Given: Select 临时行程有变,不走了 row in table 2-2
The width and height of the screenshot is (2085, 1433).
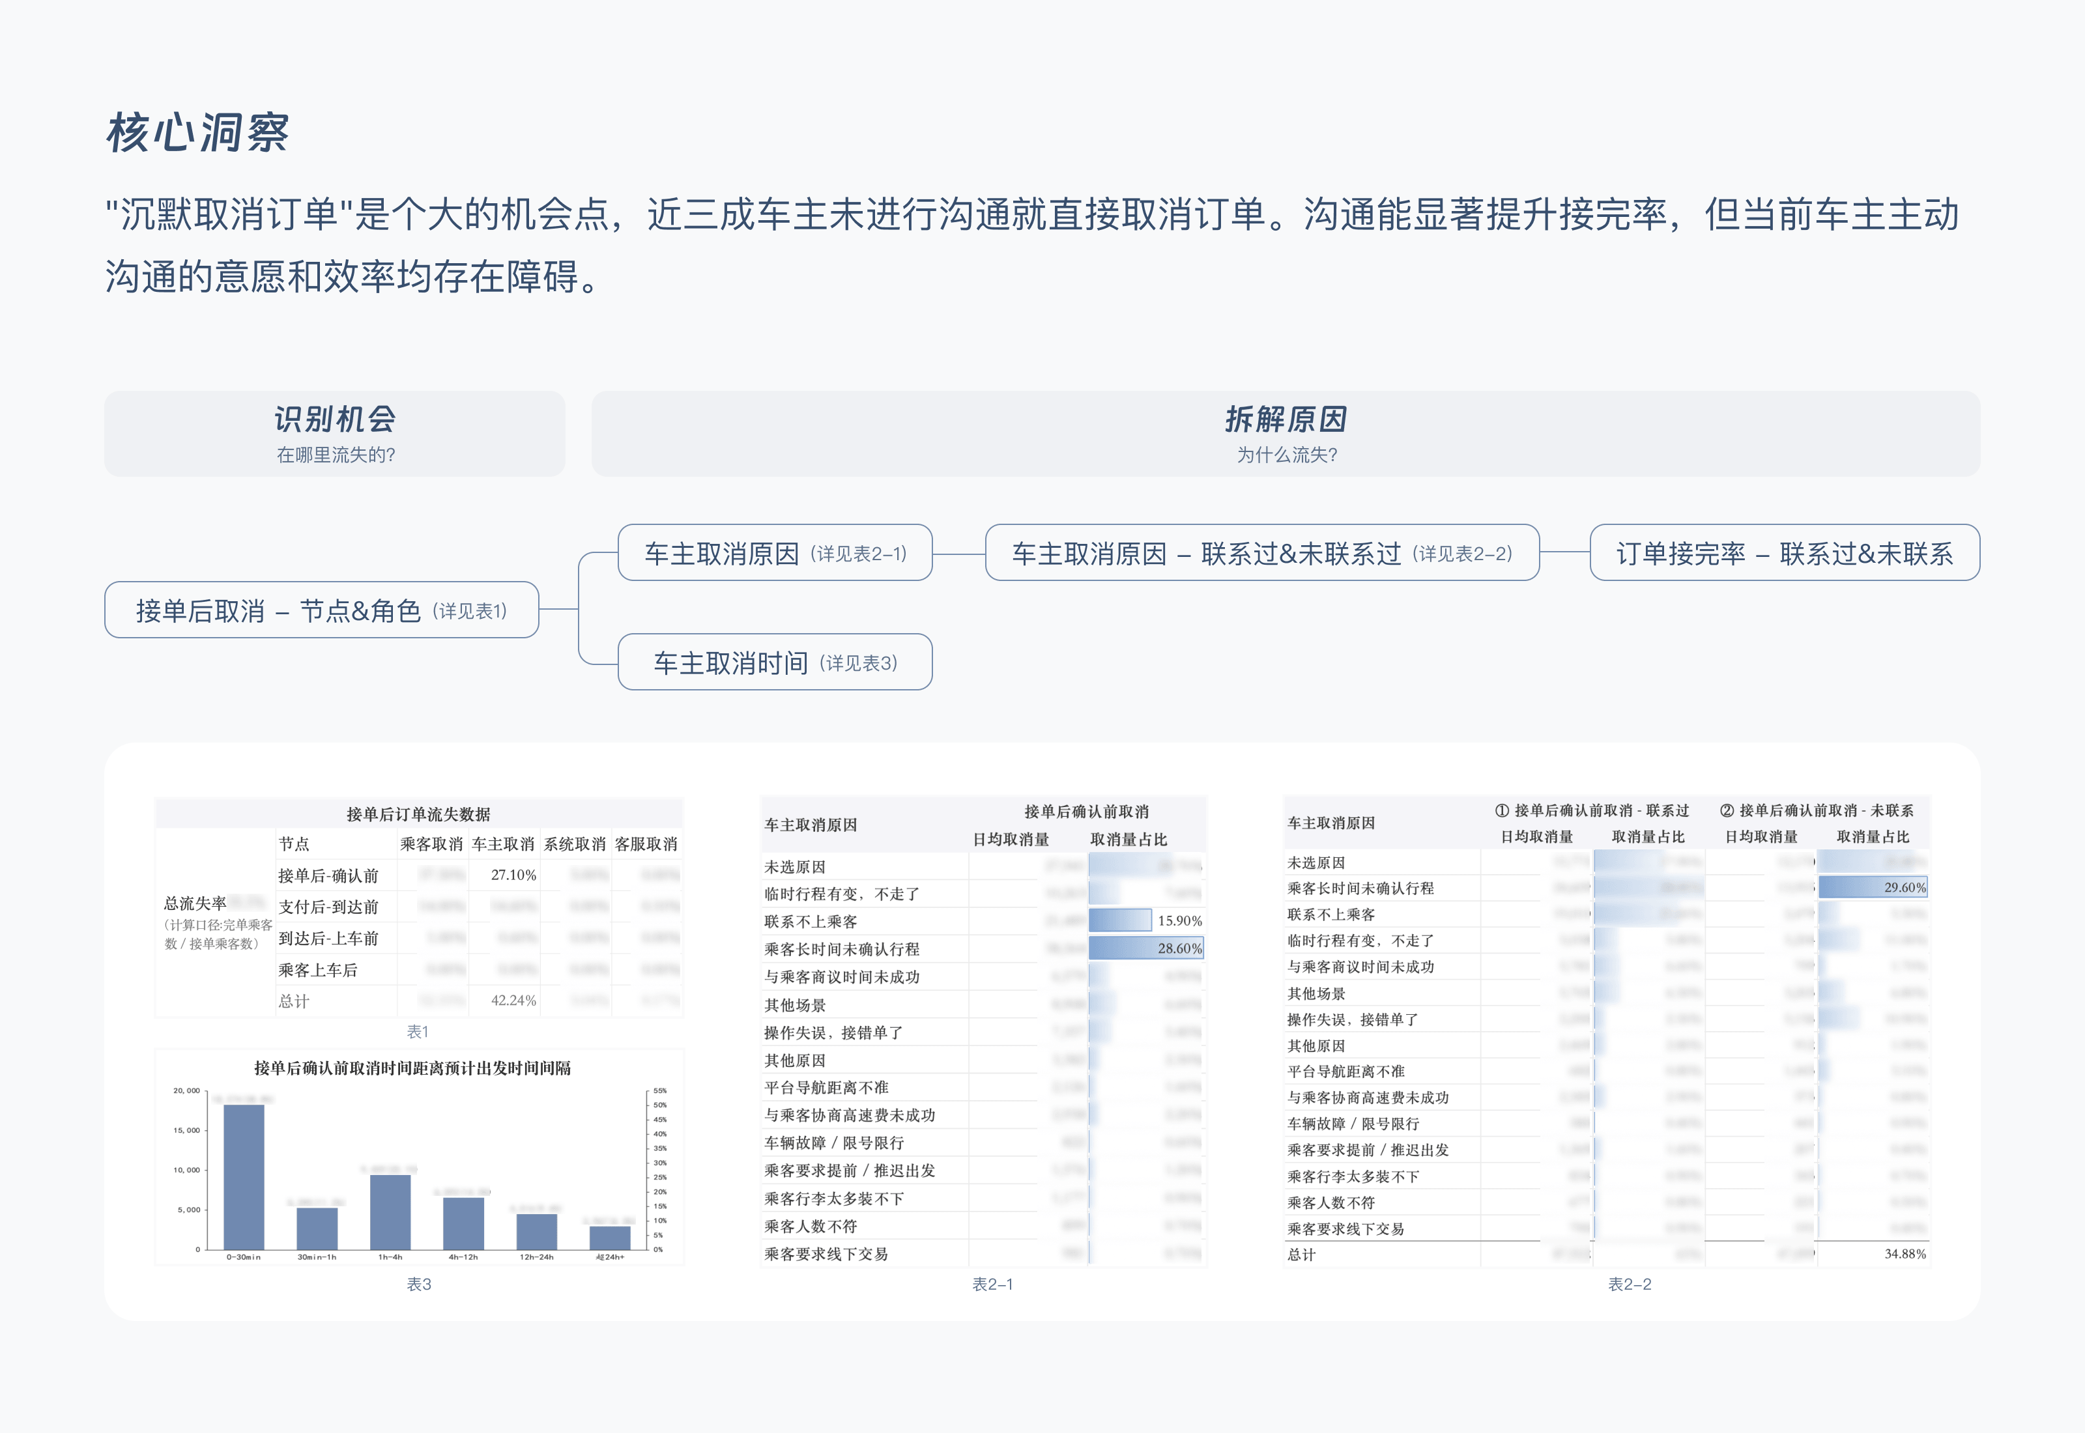Looking at the screenshot, I should coord(1606,940).
